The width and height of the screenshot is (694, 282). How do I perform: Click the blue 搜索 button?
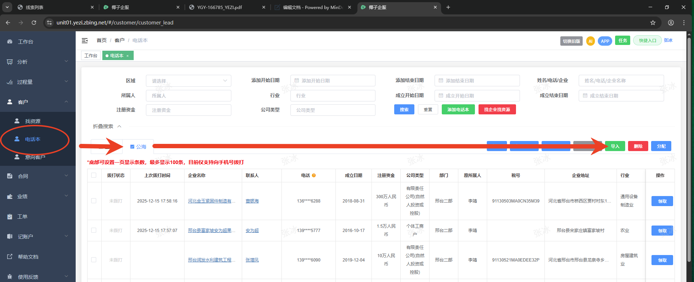point(404,109)
